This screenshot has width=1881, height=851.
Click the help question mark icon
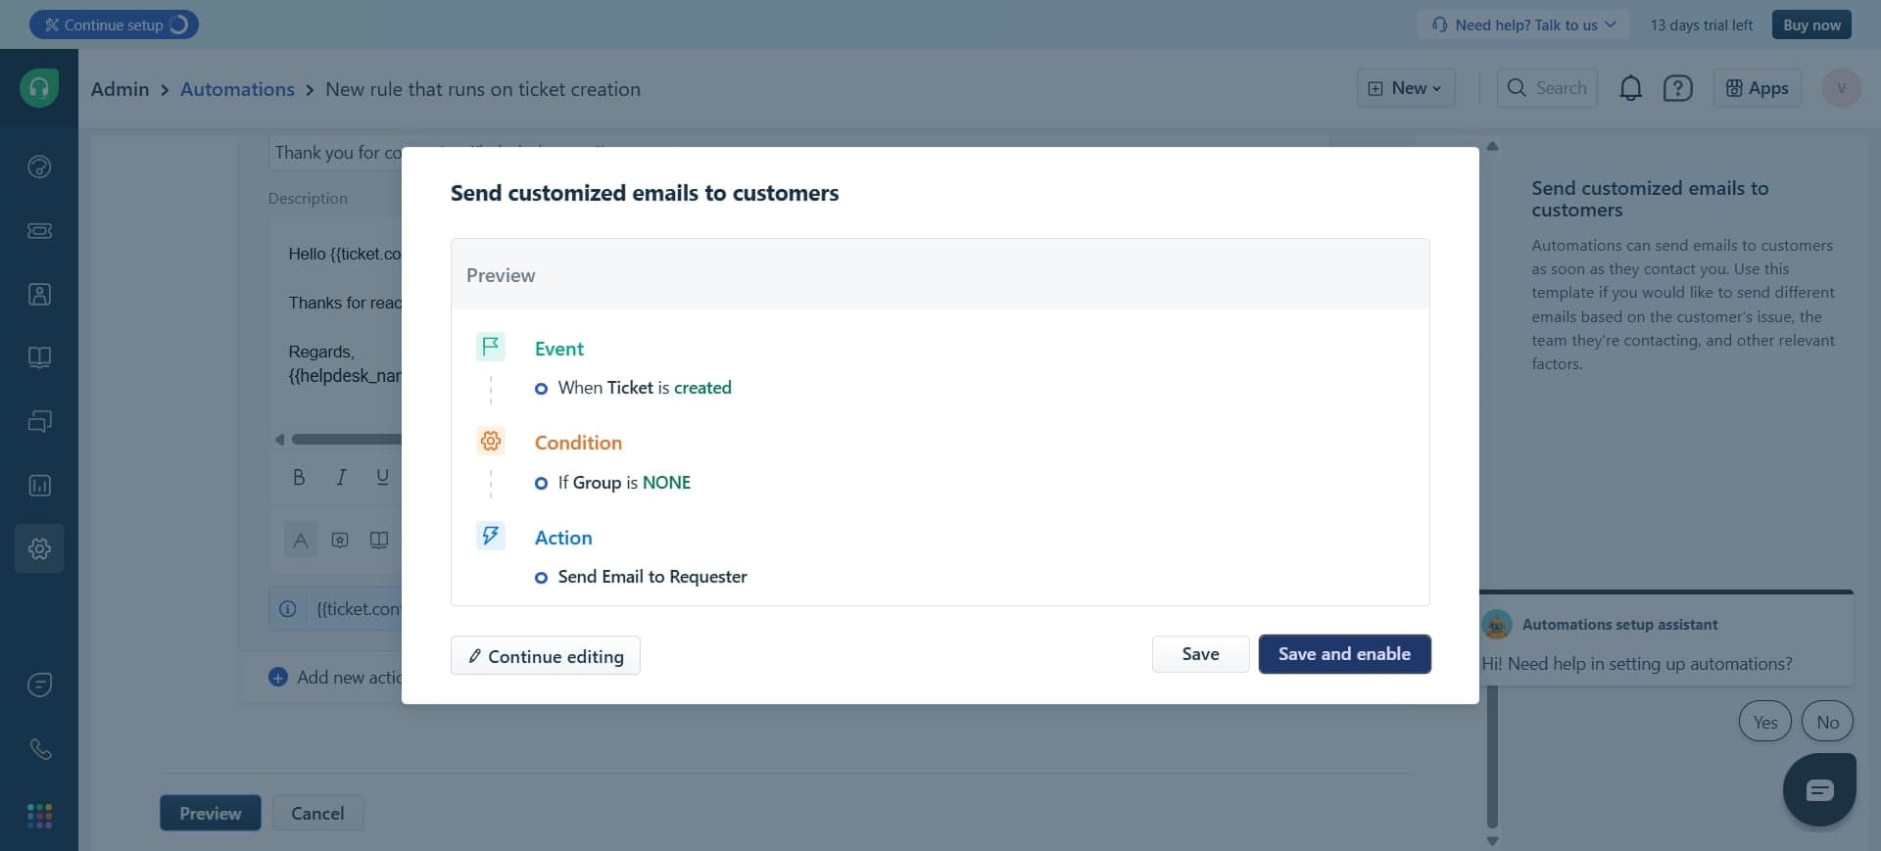point(1677,88)
